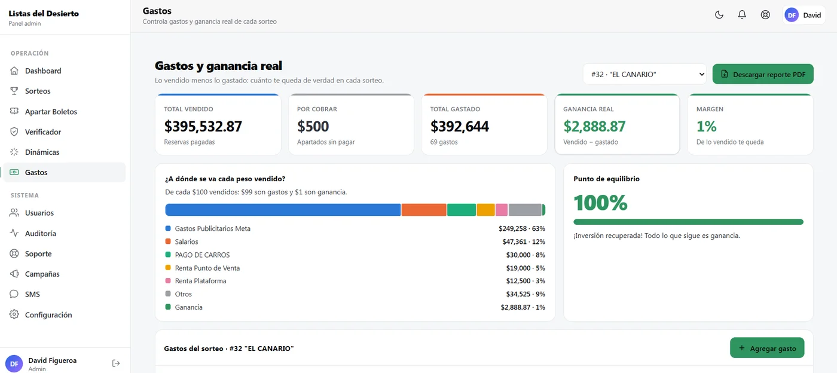Click the blue Gastos Publicitarios Meta bar segment
The height and width of the screenshot is (373, 837).
click(283, 210)
